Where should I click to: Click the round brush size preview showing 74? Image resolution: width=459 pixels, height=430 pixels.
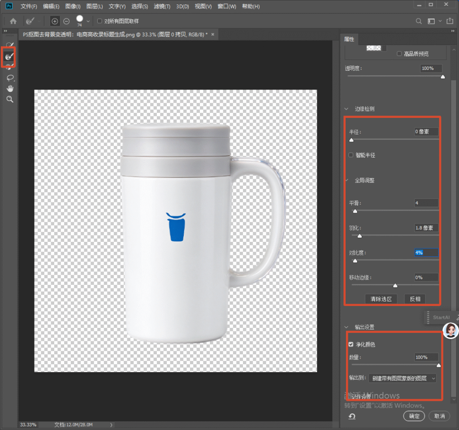coord(79,19)
